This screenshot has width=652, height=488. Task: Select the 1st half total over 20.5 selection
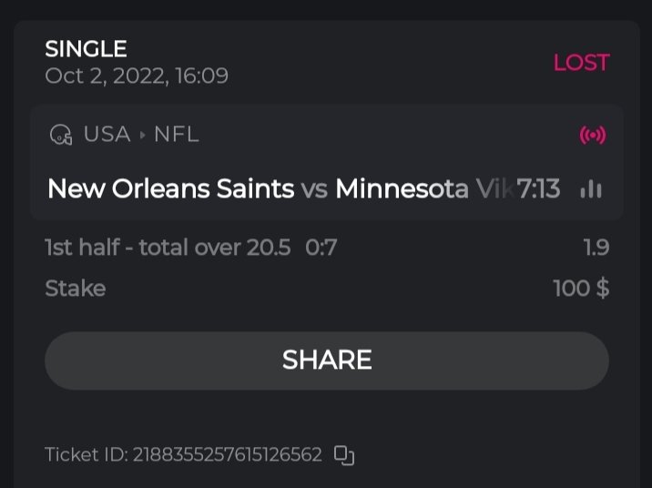168,247
